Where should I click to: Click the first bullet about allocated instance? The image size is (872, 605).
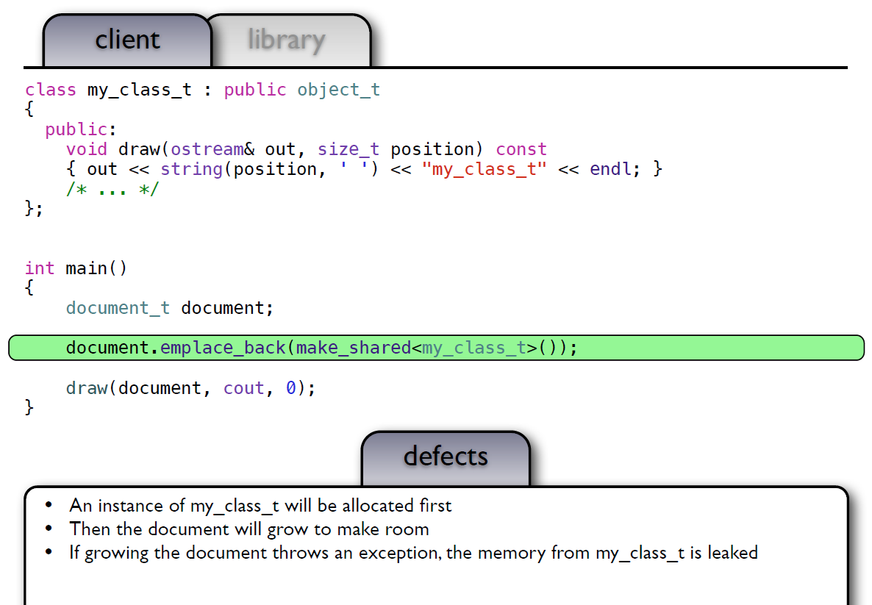point(260,506)
